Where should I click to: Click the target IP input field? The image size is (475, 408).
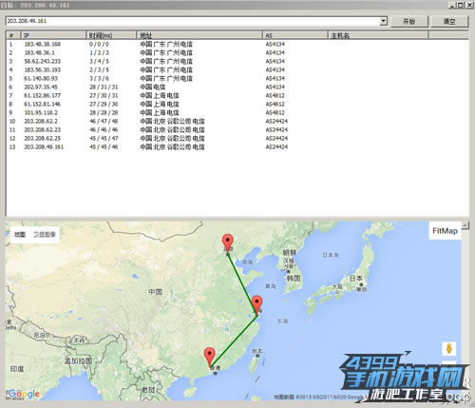[x=193, y=21]
